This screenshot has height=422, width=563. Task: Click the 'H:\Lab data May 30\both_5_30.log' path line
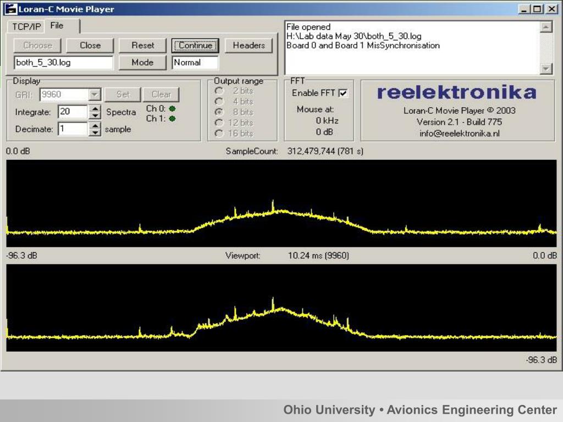pos(354,36)
